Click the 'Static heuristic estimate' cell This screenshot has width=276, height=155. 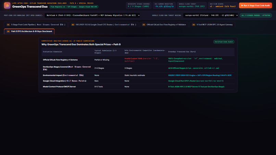[135, 75]
